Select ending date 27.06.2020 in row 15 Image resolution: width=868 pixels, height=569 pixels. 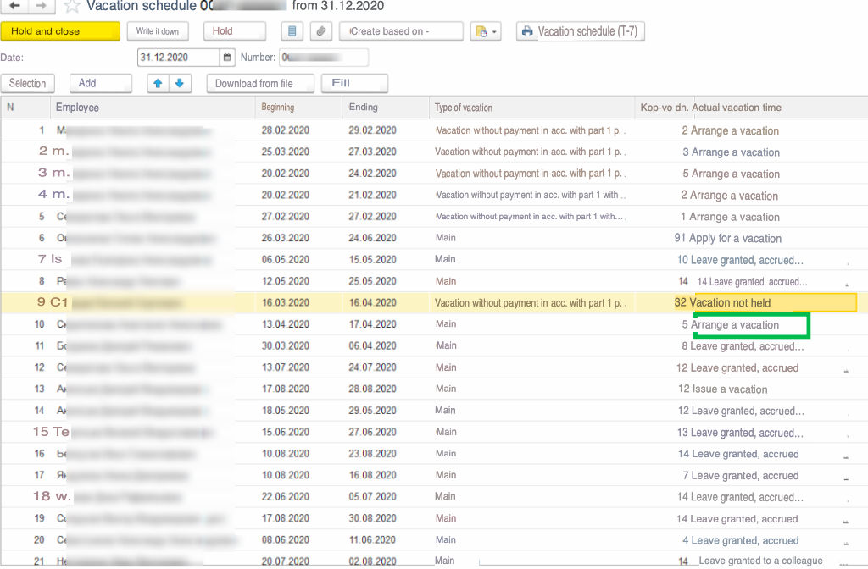[x=373, y=432]
